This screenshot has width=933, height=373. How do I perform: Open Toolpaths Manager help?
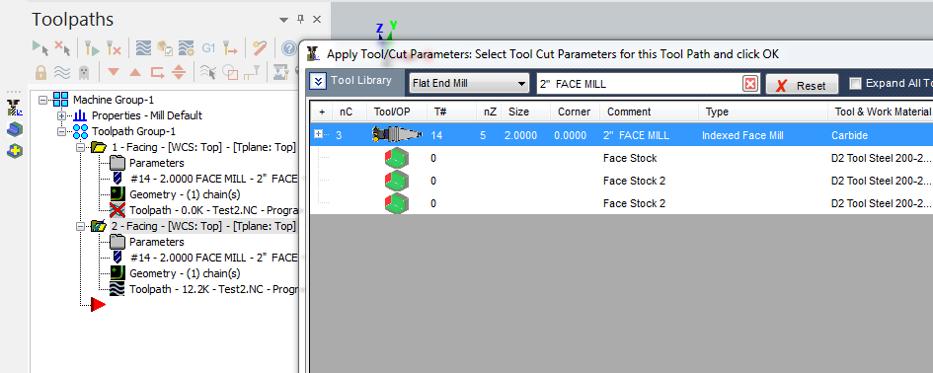[289, 48]
